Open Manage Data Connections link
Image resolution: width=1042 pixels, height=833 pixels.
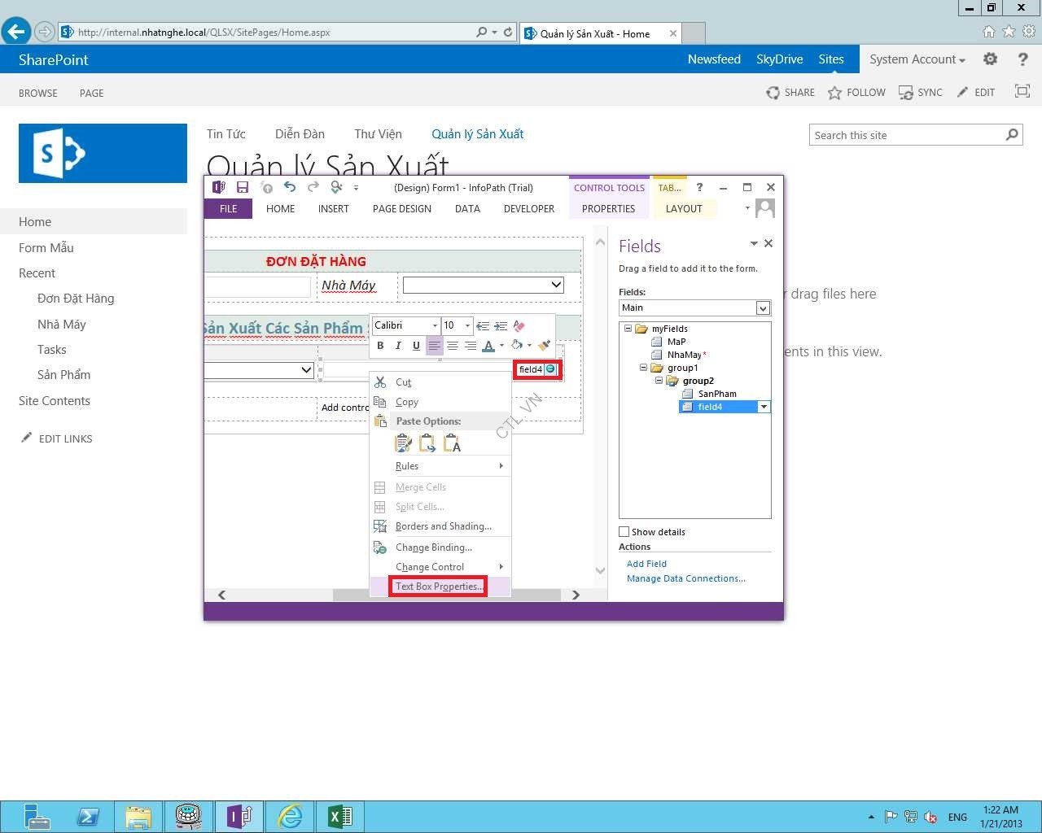[685, 578]
